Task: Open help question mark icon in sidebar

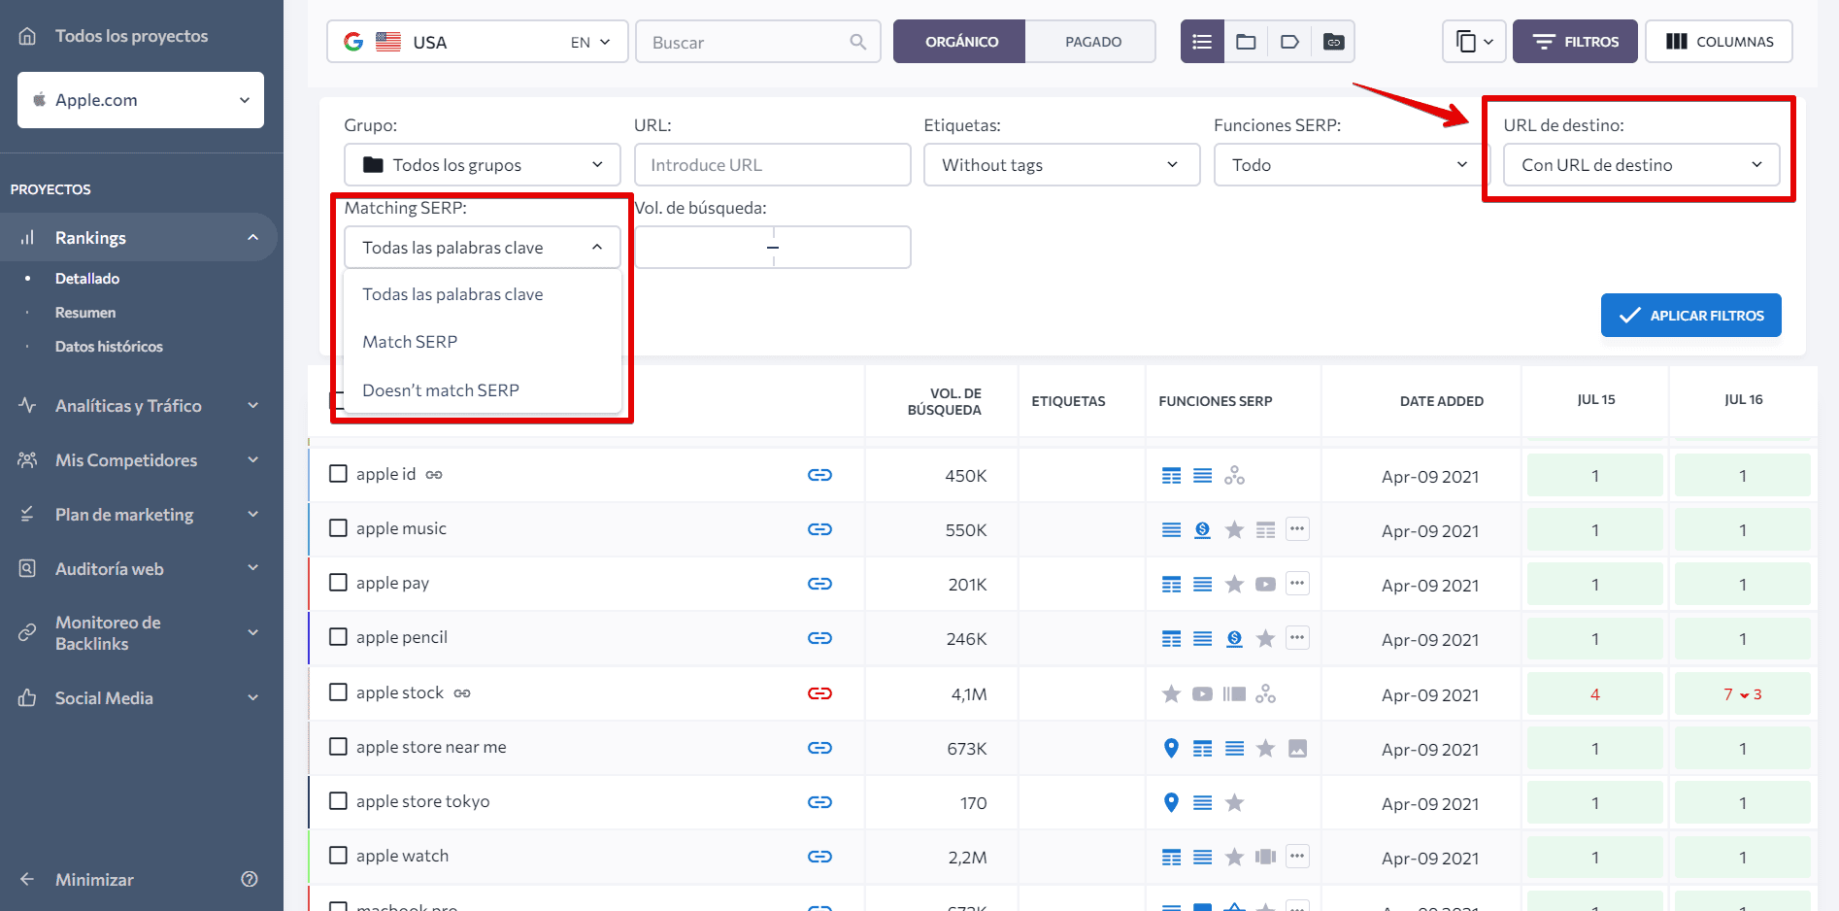Action: pyautogui.click(x=250, y=879)
